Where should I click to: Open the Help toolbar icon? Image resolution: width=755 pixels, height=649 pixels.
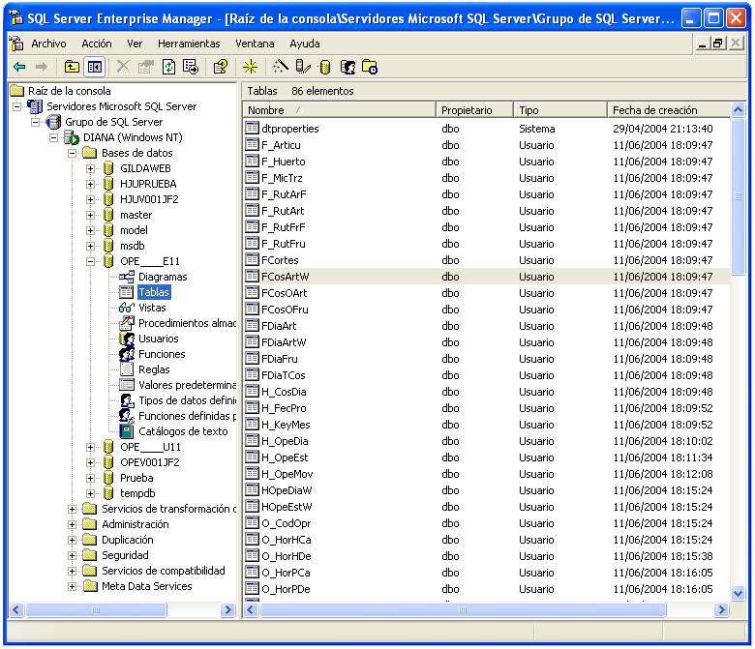(221, 67)
